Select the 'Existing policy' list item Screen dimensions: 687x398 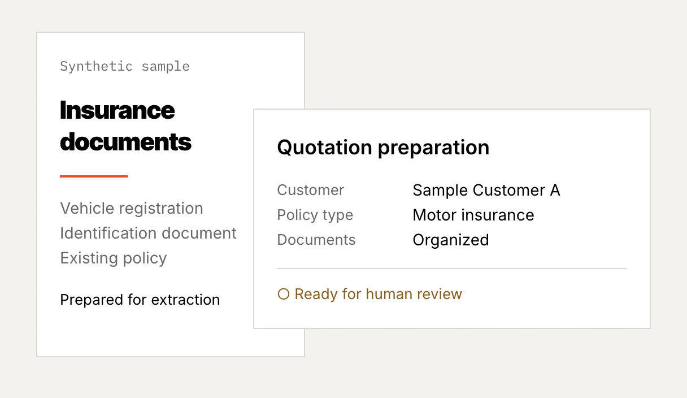[x=114, y=258]
